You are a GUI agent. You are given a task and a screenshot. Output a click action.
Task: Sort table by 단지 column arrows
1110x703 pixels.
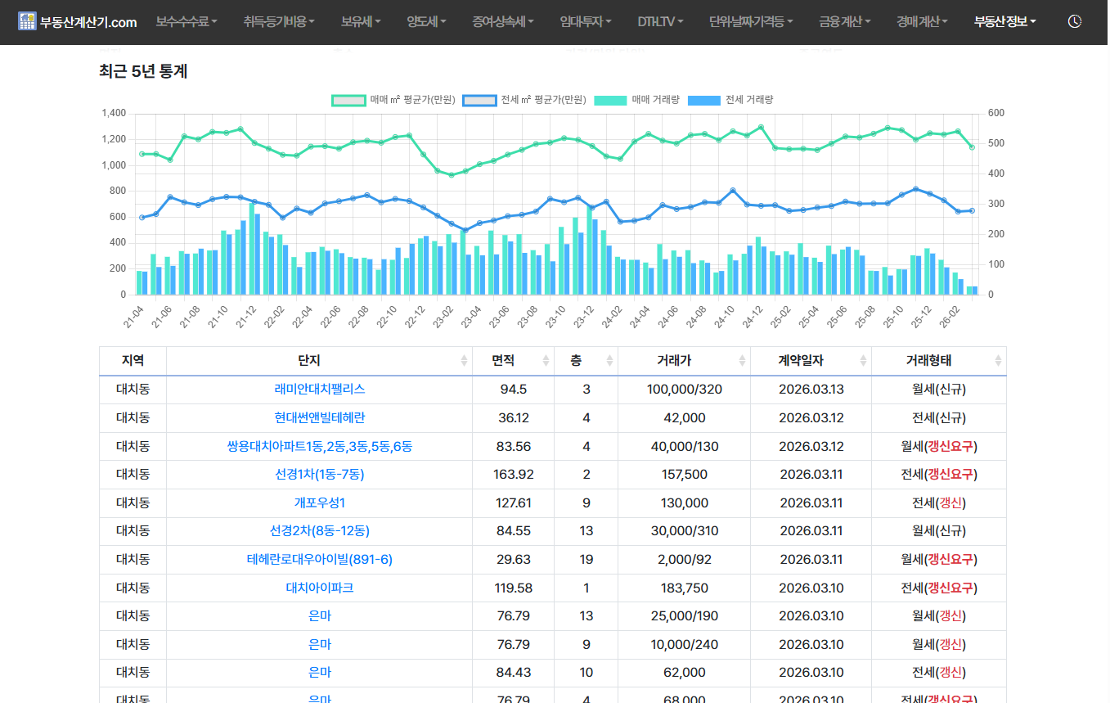[x=464, y=361]
